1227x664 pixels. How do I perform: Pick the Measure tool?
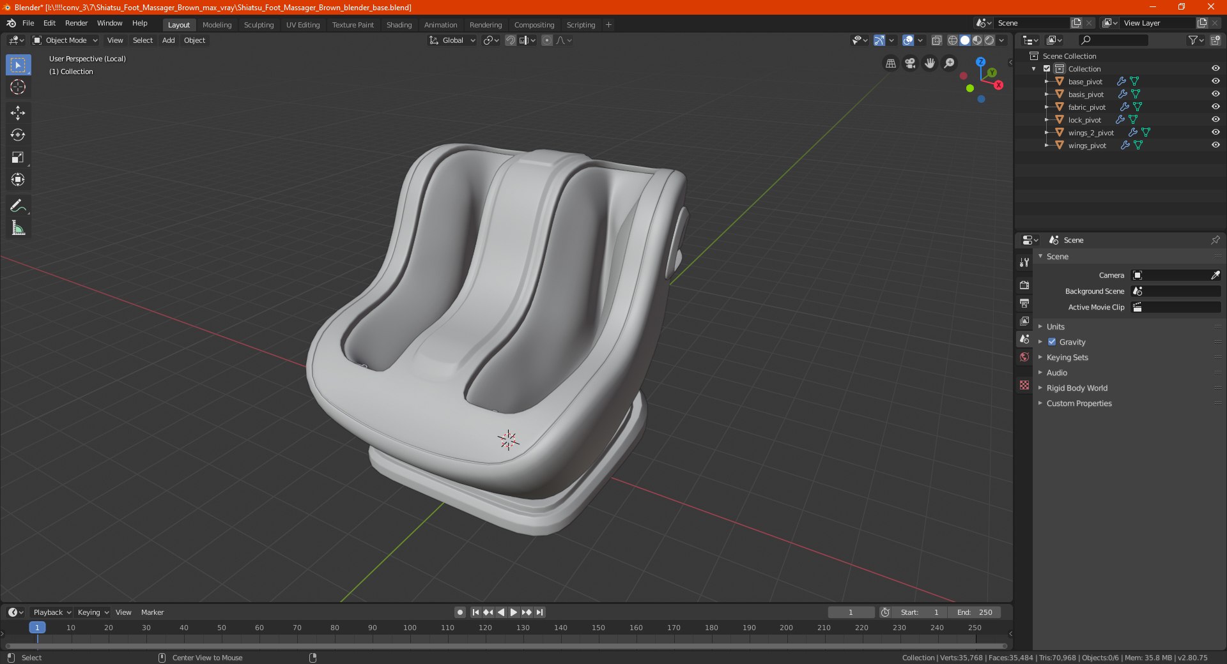[18, 228]
